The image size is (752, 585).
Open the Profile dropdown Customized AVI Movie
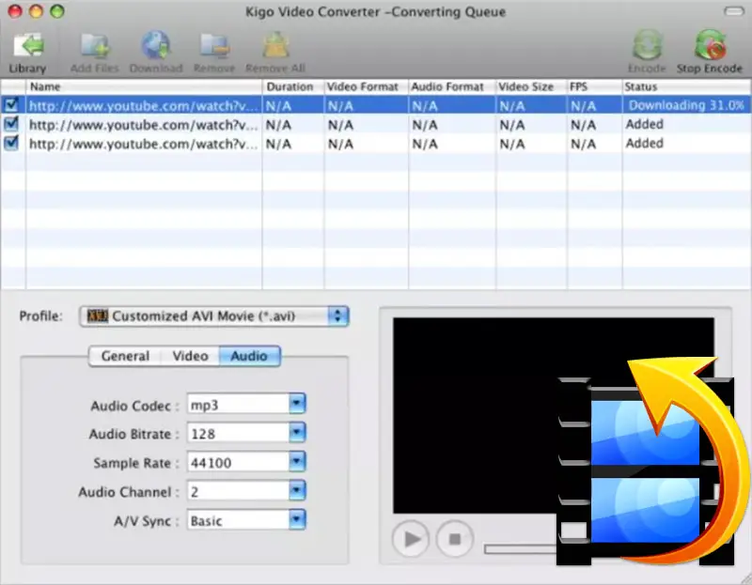point(214,316)
